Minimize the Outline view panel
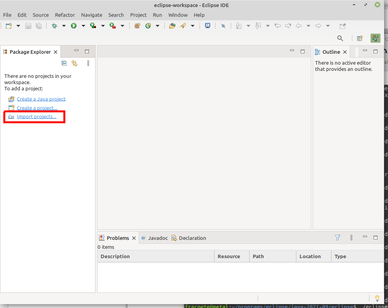This screenshot has width=388, height=308. (365, 51)
